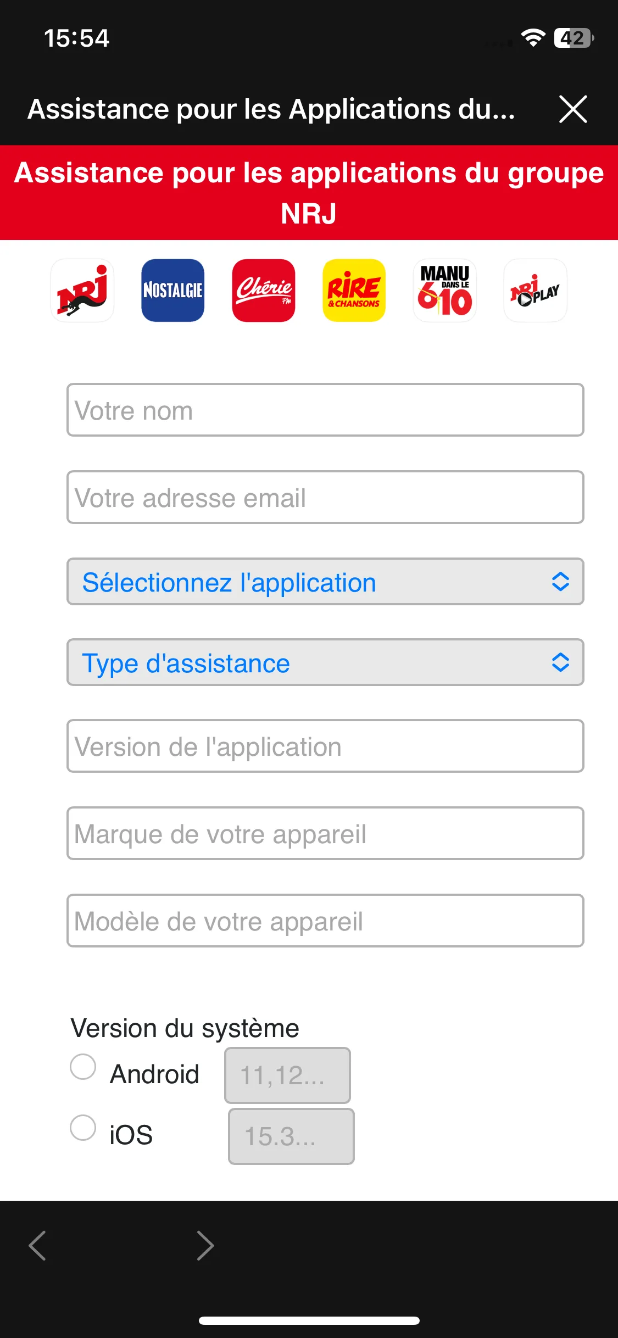618x1338 pixels.
Task: Focus the Modèle de votre appareil field
Action: click(325, 921)
